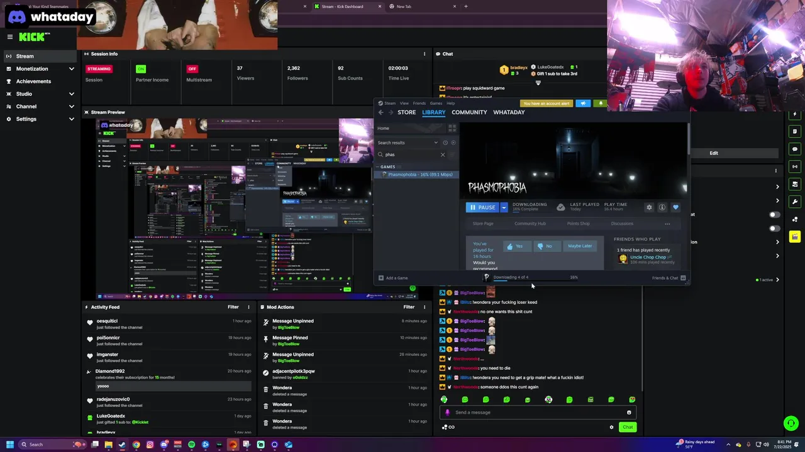This screenshot has width=805, height=452.
Task: Expand chat gift leaderboard arrow
Action: coord(538,82)
